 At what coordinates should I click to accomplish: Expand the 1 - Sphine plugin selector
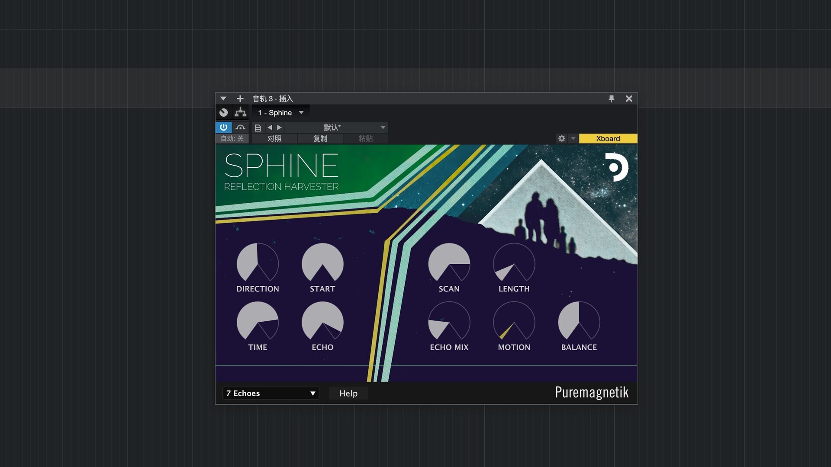click(x=281, y=112)
